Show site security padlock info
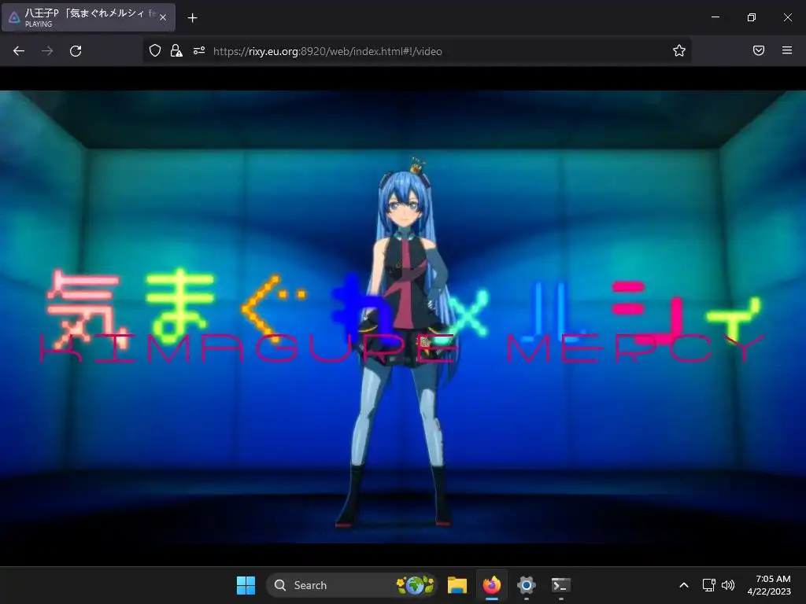Image resolution: width=806 pixels, height=604 pixels. click(176, 50)
